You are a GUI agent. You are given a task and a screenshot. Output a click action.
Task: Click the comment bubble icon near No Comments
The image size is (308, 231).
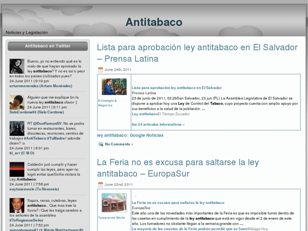pyautogui.click(x=100, y=144)
